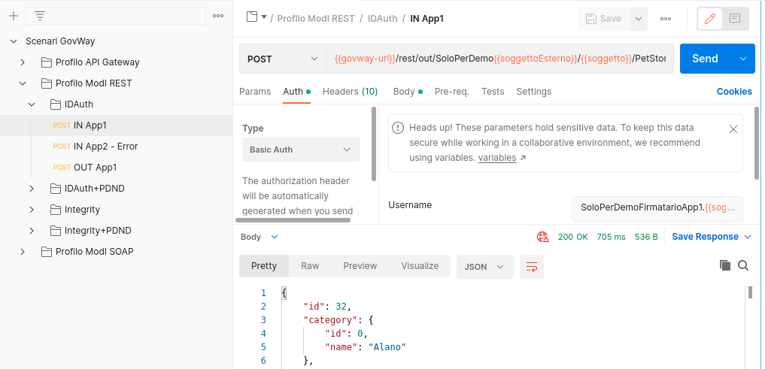The height and width of the screenshot is (369, 765).
Task: Select the Pretty response view
Action: (x=264, y=266)
